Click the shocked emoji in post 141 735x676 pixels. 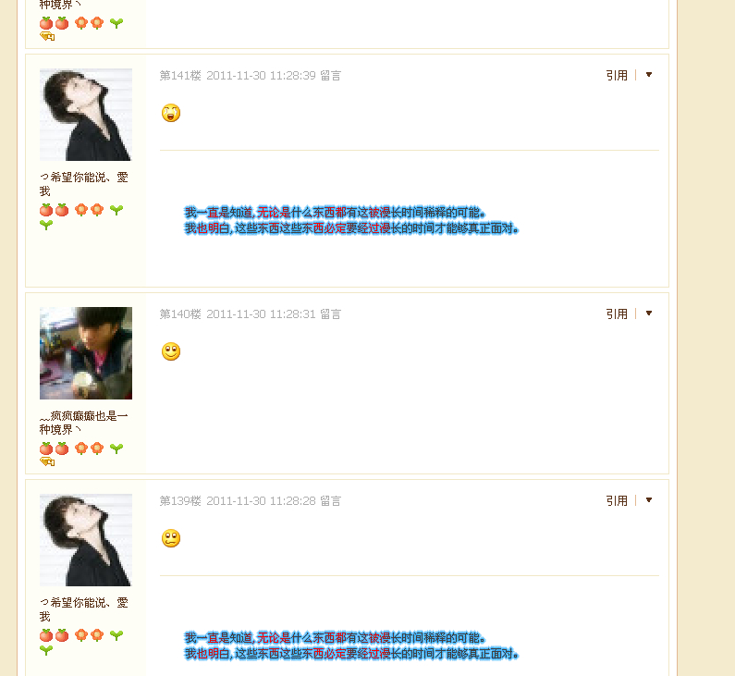[x=171, y=113]
